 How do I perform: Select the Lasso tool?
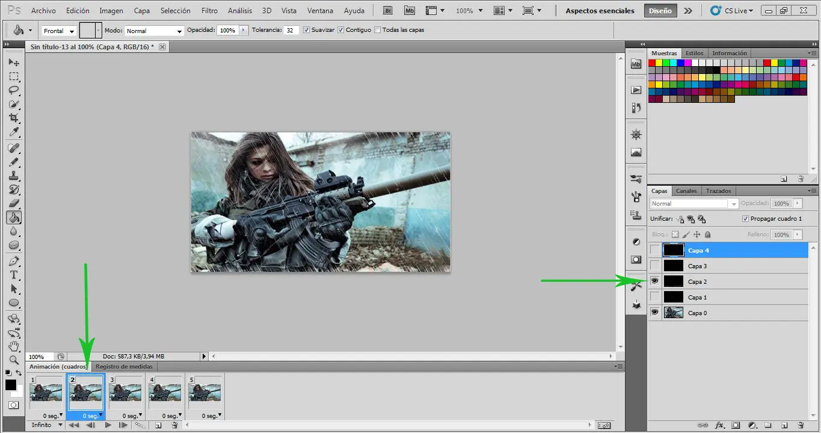14,90
